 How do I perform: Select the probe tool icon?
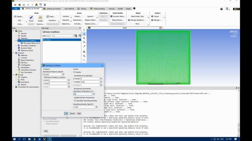(x=84, y=46)
